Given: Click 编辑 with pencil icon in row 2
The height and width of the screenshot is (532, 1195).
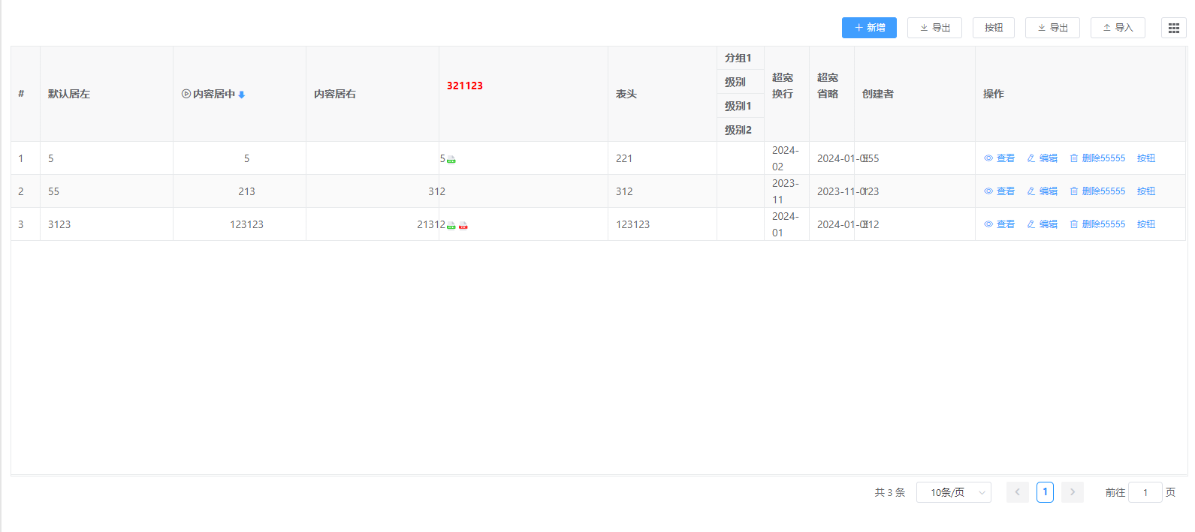Looking at the screenshot, I should [1042, 191].
